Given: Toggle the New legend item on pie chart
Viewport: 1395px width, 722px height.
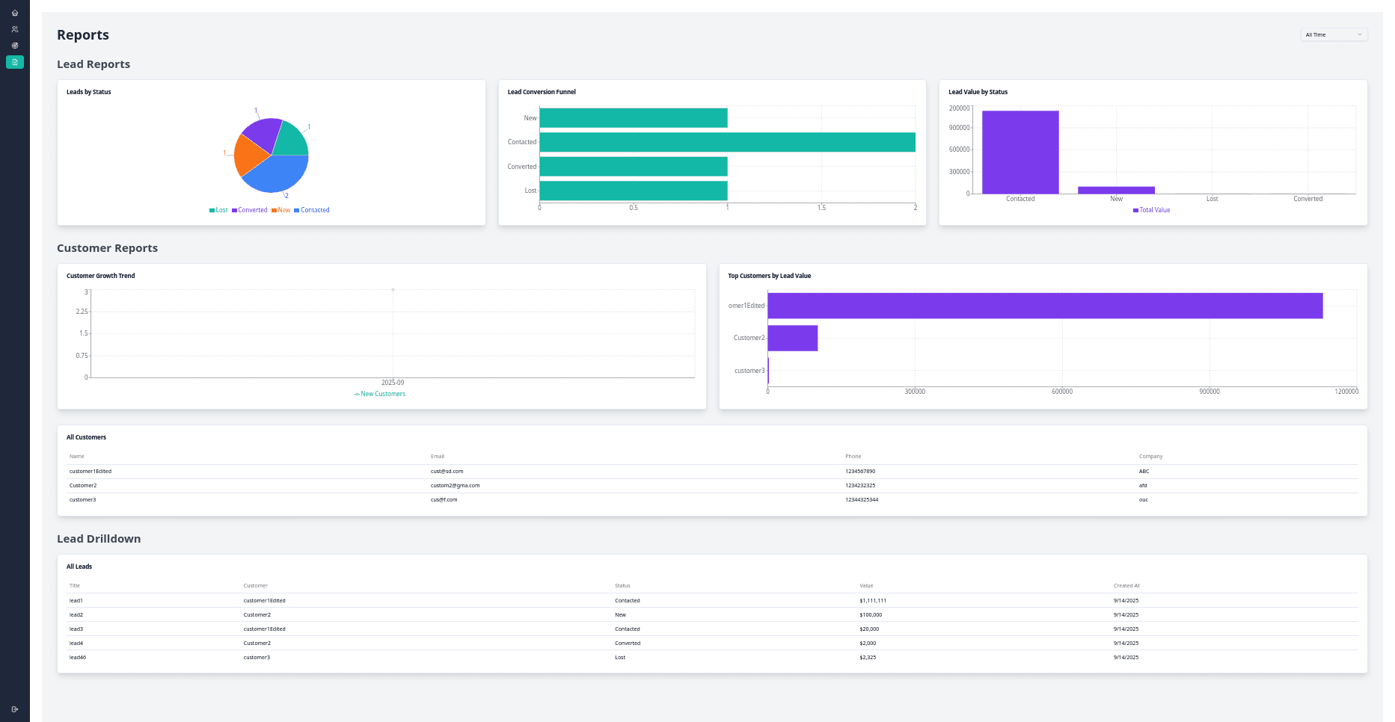Looking at the screenshot, I should [x=281, y=210].
